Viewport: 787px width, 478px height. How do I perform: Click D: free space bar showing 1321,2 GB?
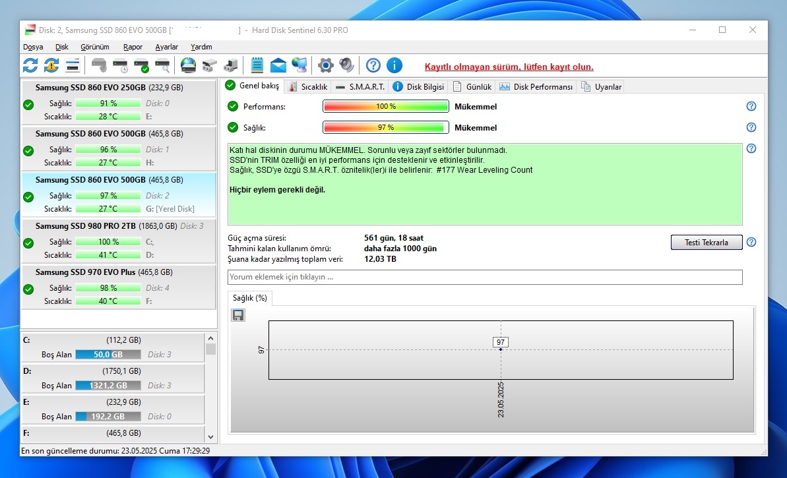108,386
